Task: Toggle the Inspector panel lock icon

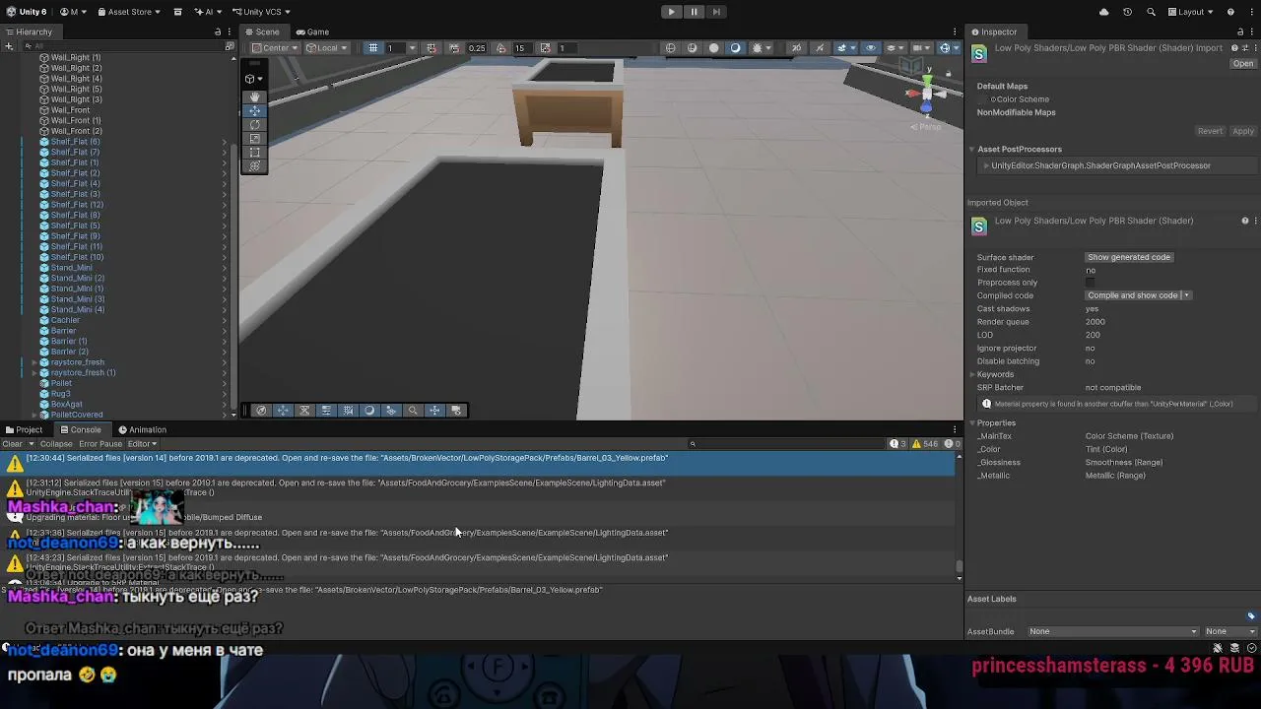Action: (x=1240, y=32)
